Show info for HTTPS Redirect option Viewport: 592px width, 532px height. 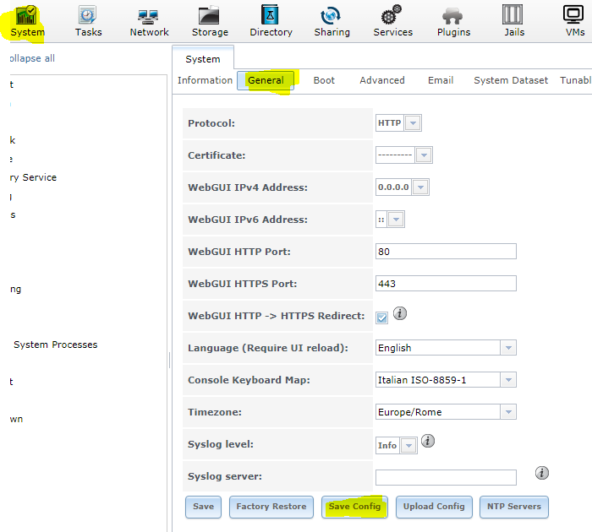[x=400, y=313]
